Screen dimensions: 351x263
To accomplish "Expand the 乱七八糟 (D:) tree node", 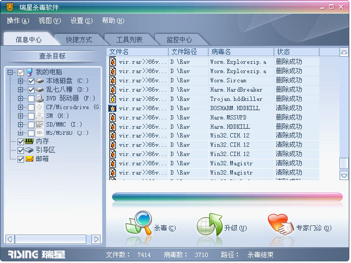I will click(x=20, y=90).
